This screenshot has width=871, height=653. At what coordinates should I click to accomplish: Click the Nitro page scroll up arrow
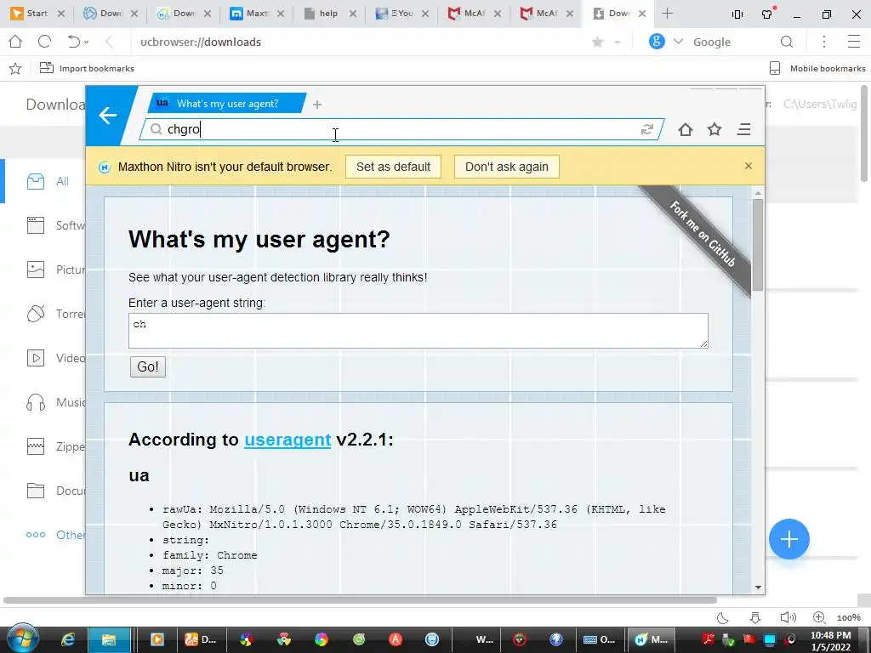758,193
